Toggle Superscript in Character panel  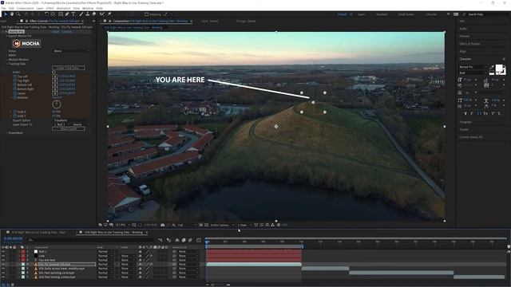(493, 113)
